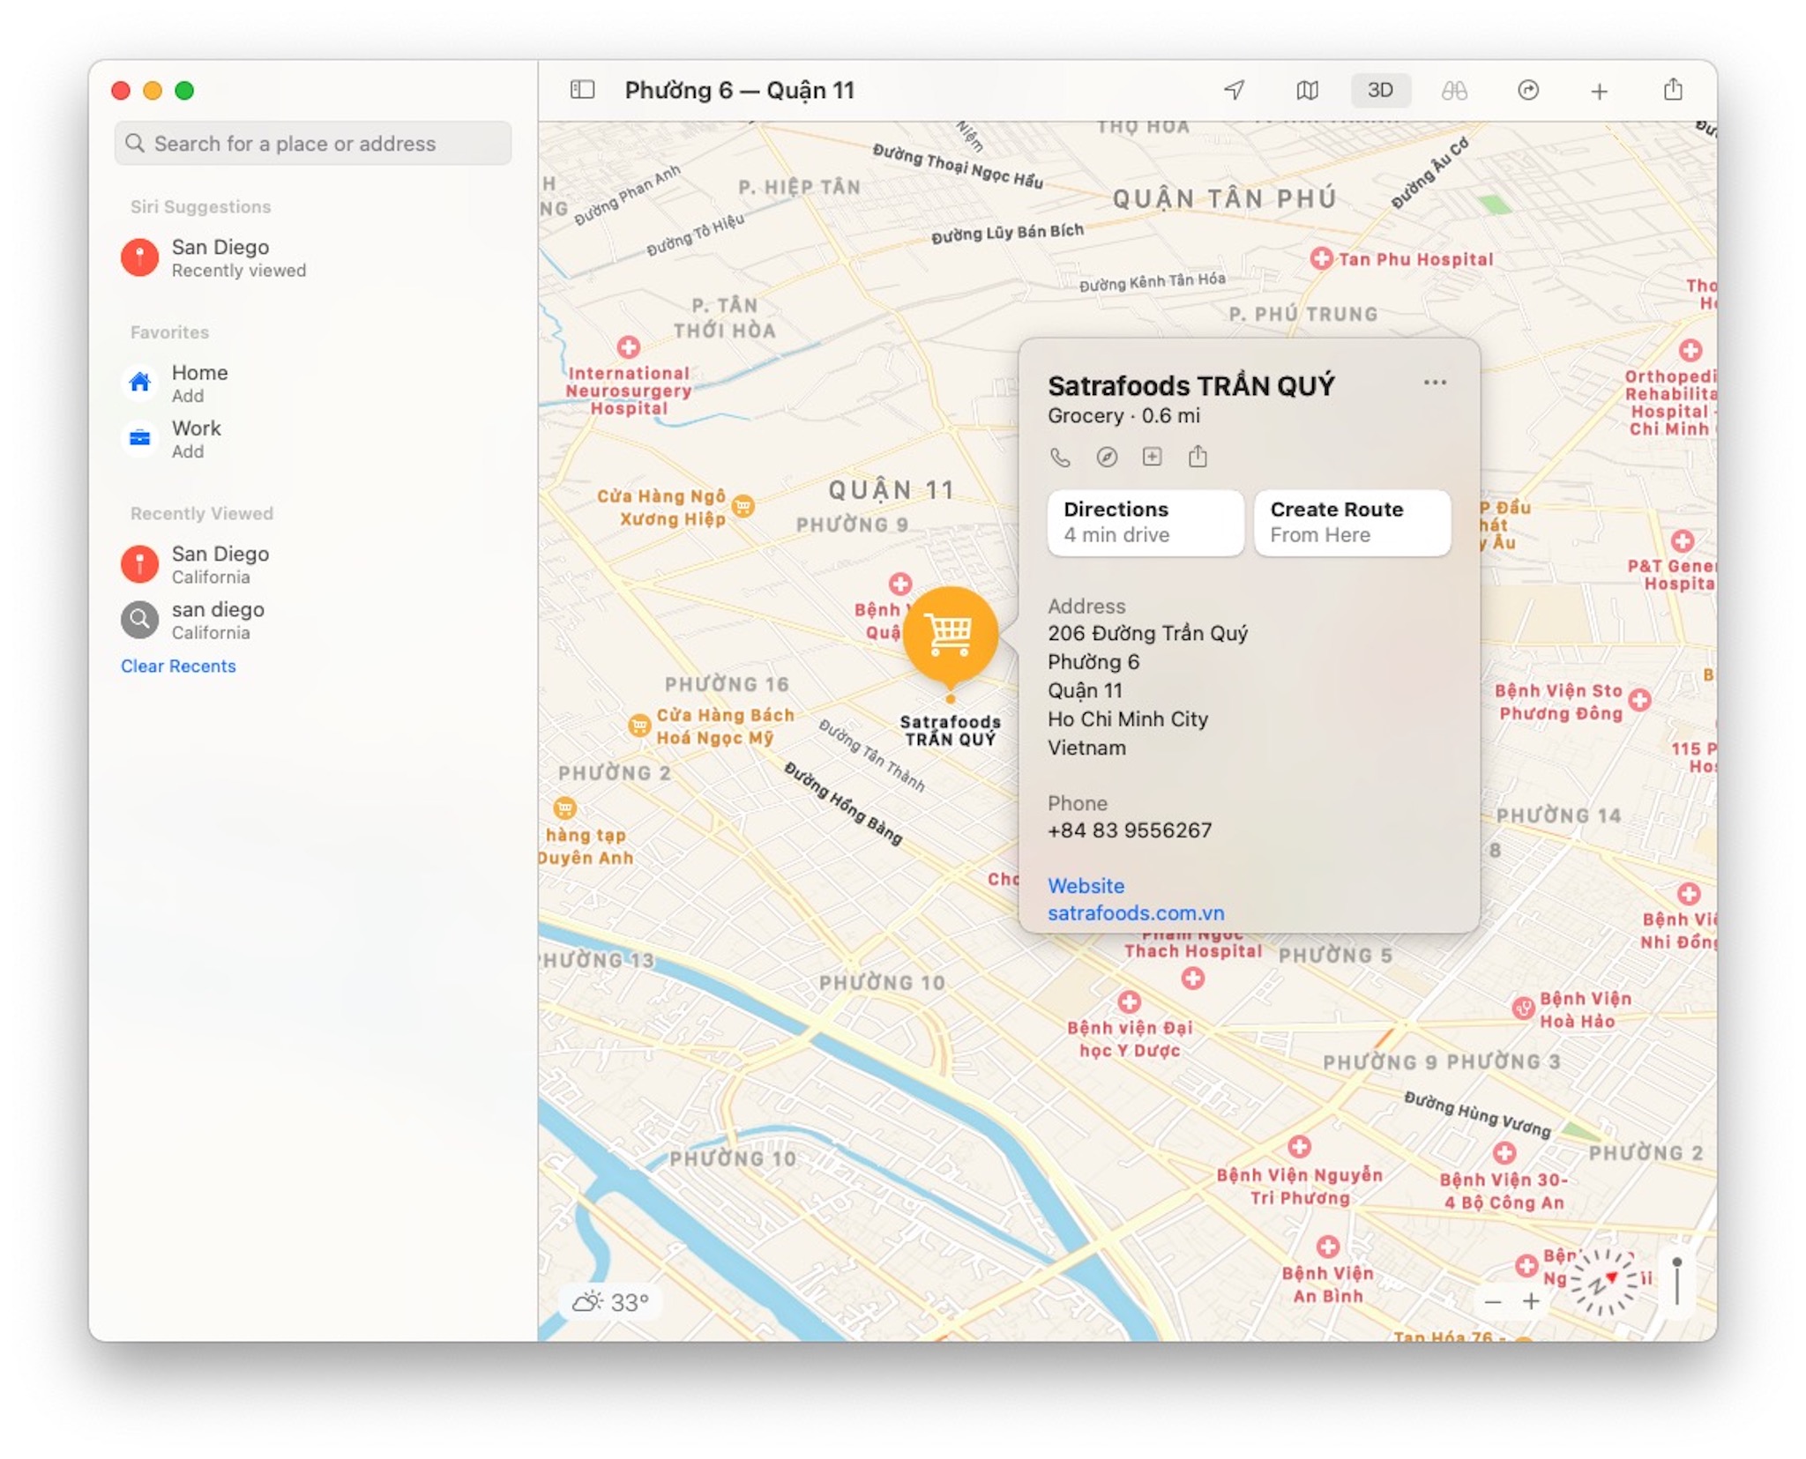Select Pham Ngoc Thach Hospital marker
1806x1459 pixels.
pyautogui.click(x=1192, y=978)
